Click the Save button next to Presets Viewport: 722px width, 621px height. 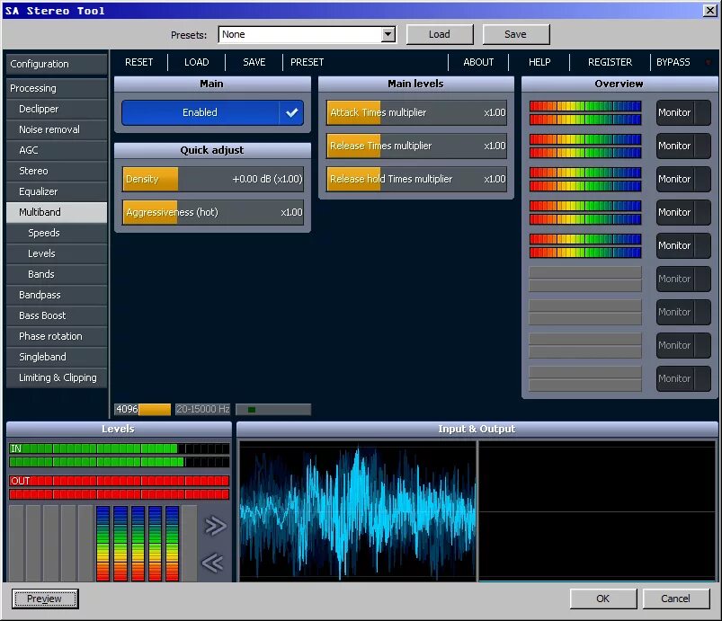pyautogui.click(x=516, y=34)
